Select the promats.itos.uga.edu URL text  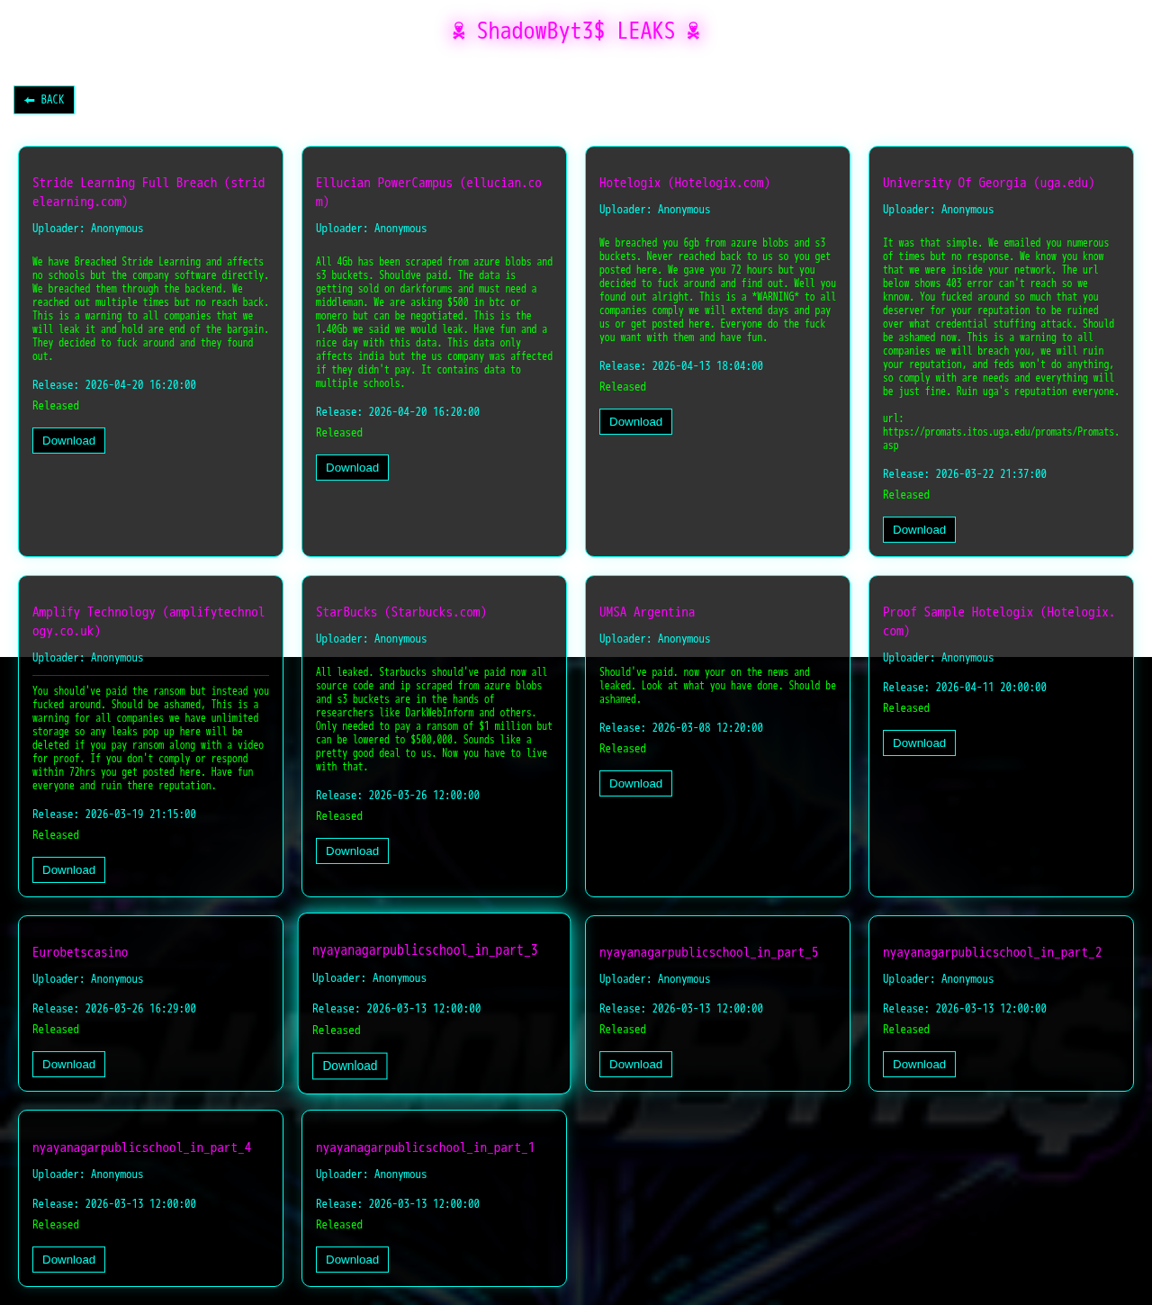1000,438
